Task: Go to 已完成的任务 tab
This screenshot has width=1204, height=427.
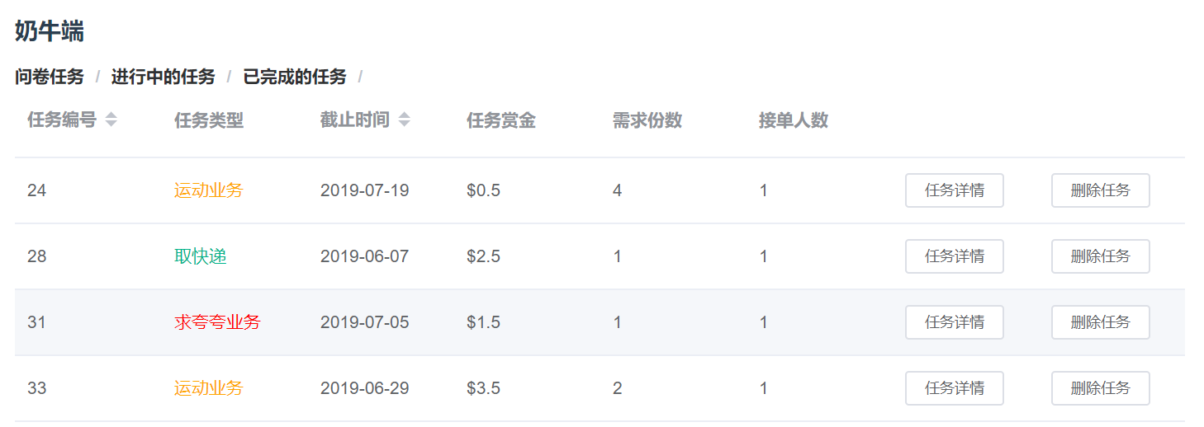Action: tap(295, 77)
